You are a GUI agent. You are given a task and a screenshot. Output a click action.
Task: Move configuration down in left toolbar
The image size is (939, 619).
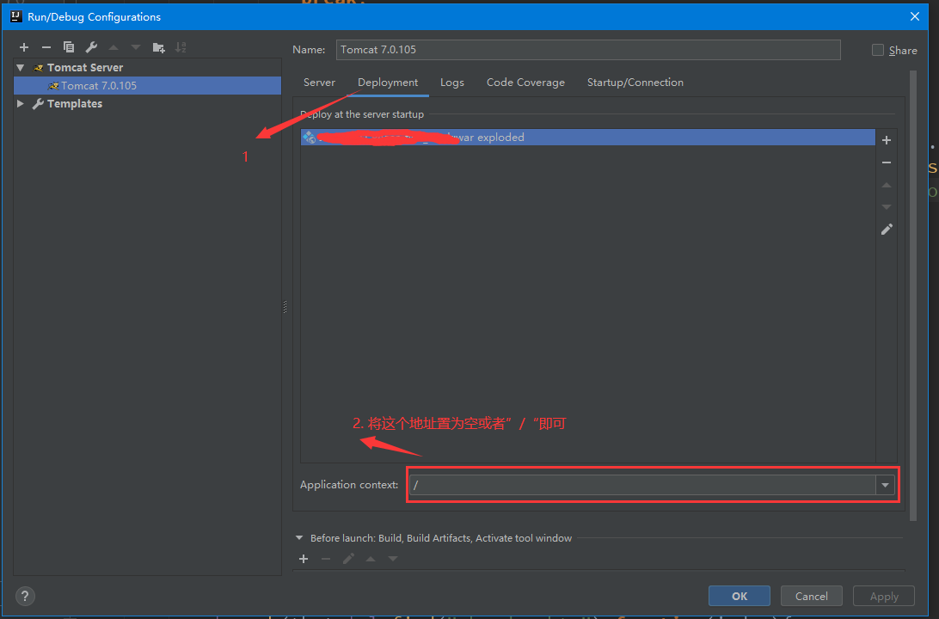(136, 47)
